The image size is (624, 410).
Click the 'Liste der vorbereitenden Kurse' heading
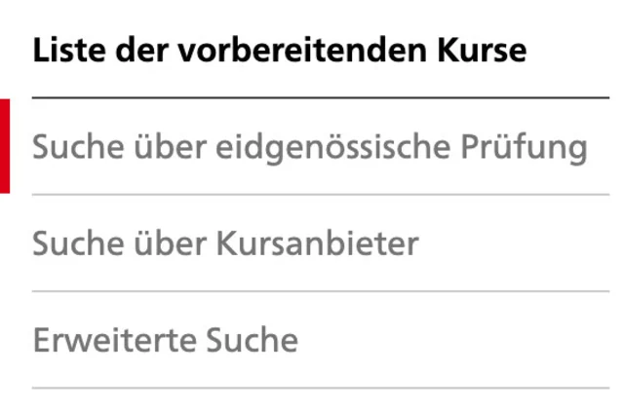(x=279, y=51)
